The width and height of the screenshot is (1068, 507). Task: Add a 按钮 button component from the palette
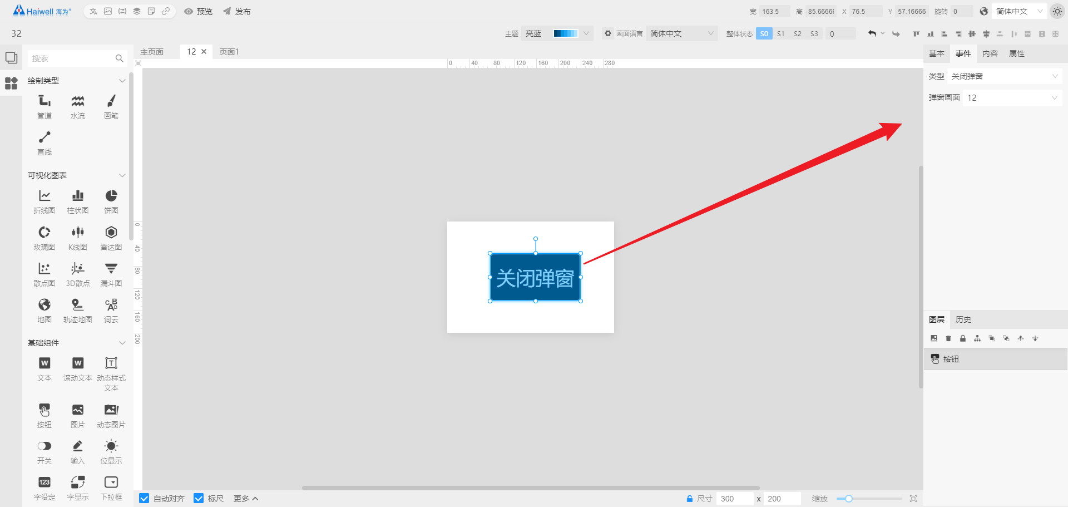44,416
